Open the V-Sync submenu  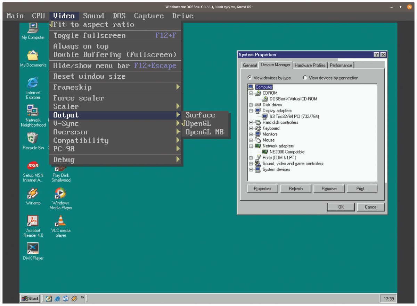point(115,123)
